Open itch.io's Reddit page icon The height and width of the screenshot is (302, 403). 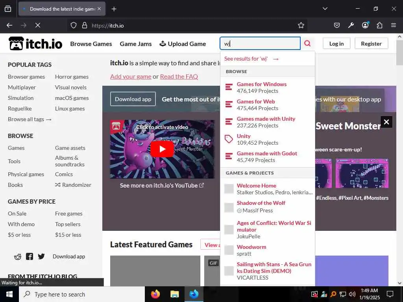pyautogui.click(x=17, y=256)
